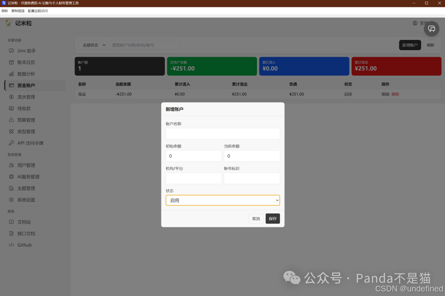Open the 类型管理 grid icon
The height and width of the screenshot is (296, 445).
(12, 132)
